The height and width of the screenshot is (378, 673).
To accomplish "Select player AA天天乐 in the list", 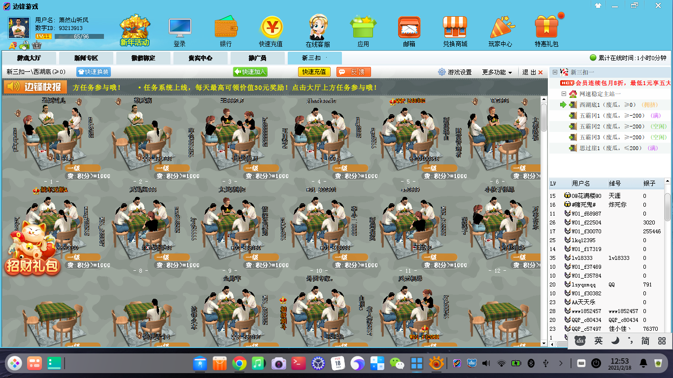I will click(x=606, y=302).
